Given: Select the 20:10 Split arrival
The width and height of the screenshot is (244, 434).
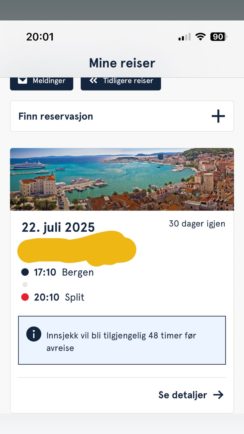Looking at the screenshot, I should [59, 297].
